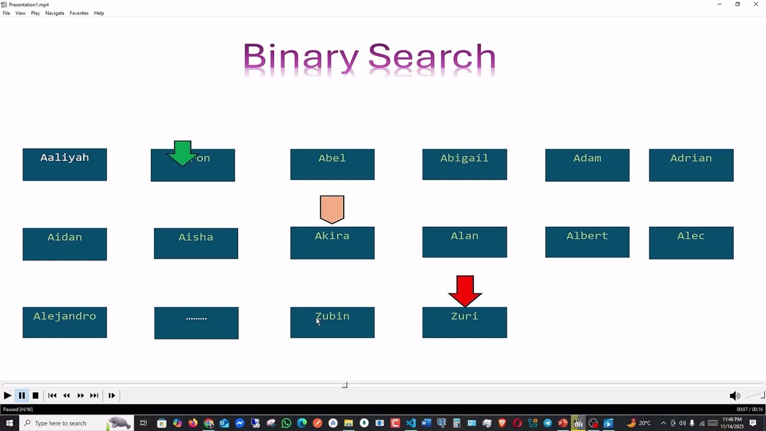Viewport: 766px width, 431px height.
Task: Click the Aaliyah box in the video
Action: click(x=65, y=165)
